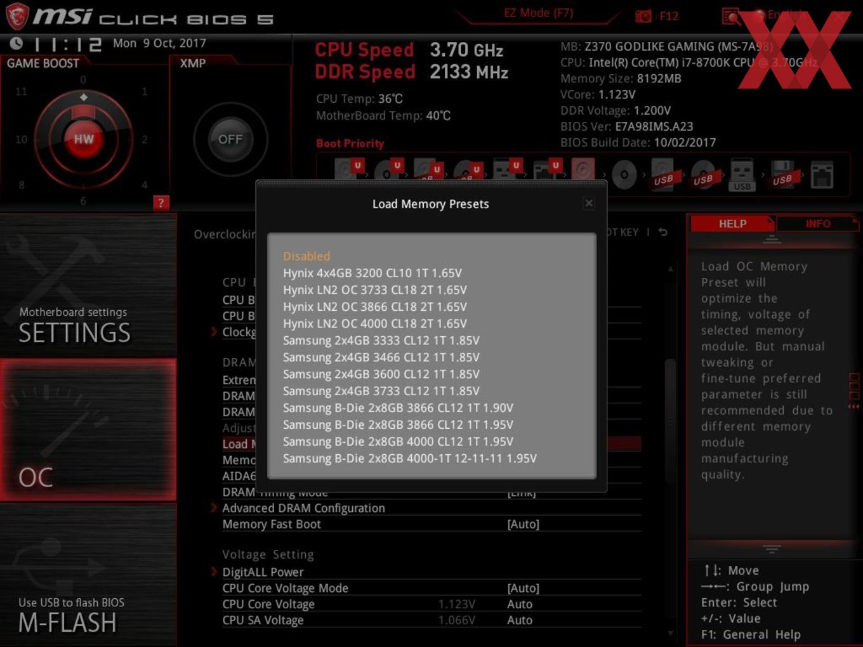The image size is (863, 647).
Task: Edit CPU Core Voltage Auto field
Action: pos(520,605)
